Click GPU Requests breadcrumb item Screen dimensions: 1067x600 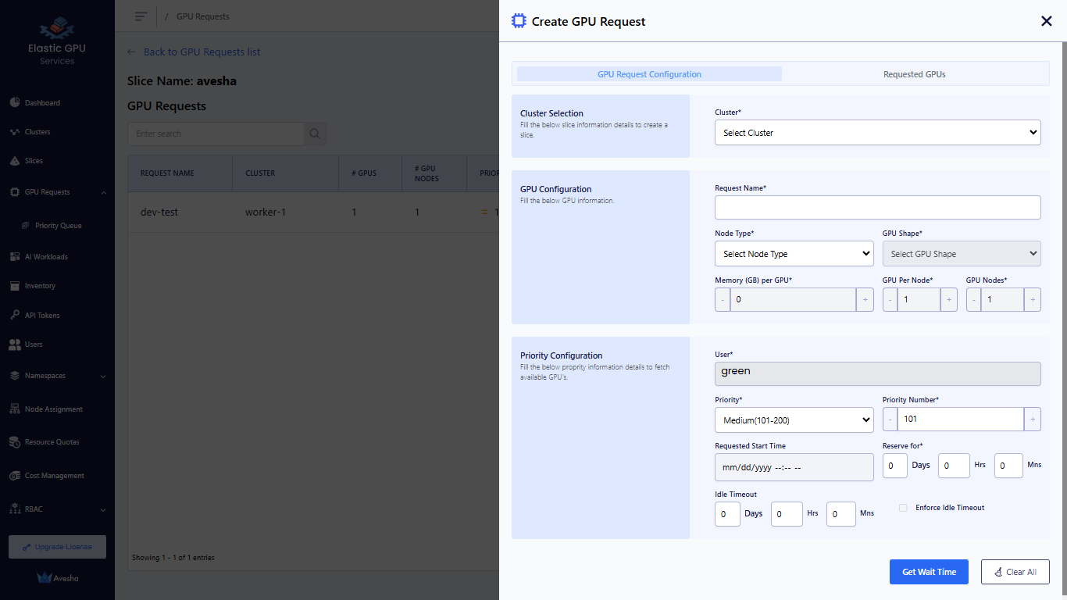click(x=203, y=16)
